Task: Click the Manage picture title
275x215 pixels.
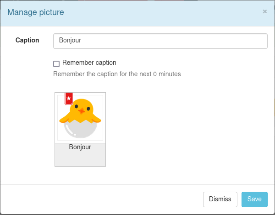Action: 36,12
